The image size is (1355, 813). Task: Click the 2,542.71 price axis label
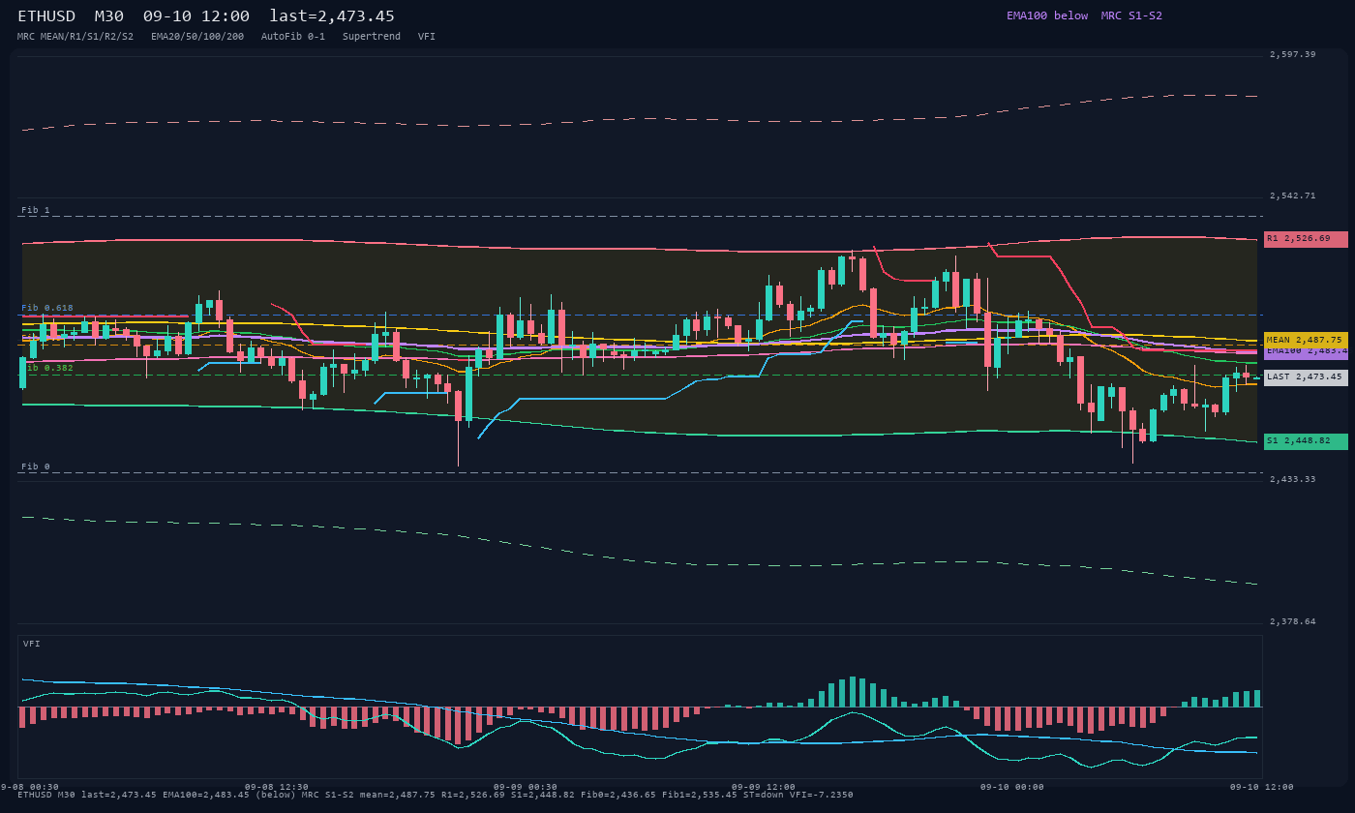pos(1293,196)
